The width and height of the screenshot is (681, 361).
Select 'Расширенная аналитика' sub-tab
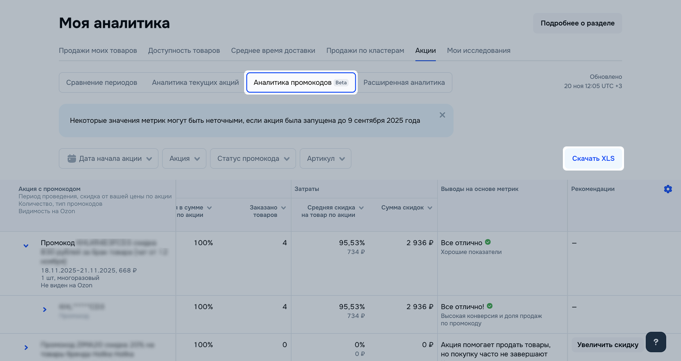[x=404, y=82]
